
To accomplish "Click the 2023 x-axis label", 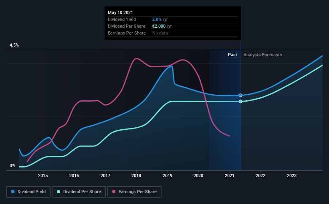I will point(292,175).
